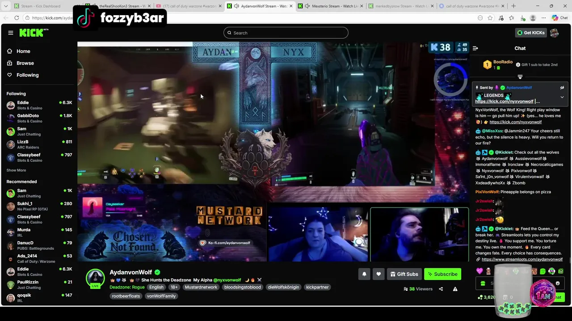Click the purple heart emote
The image size is (572, 321).
pyautogui.click(x=479, y=271)
